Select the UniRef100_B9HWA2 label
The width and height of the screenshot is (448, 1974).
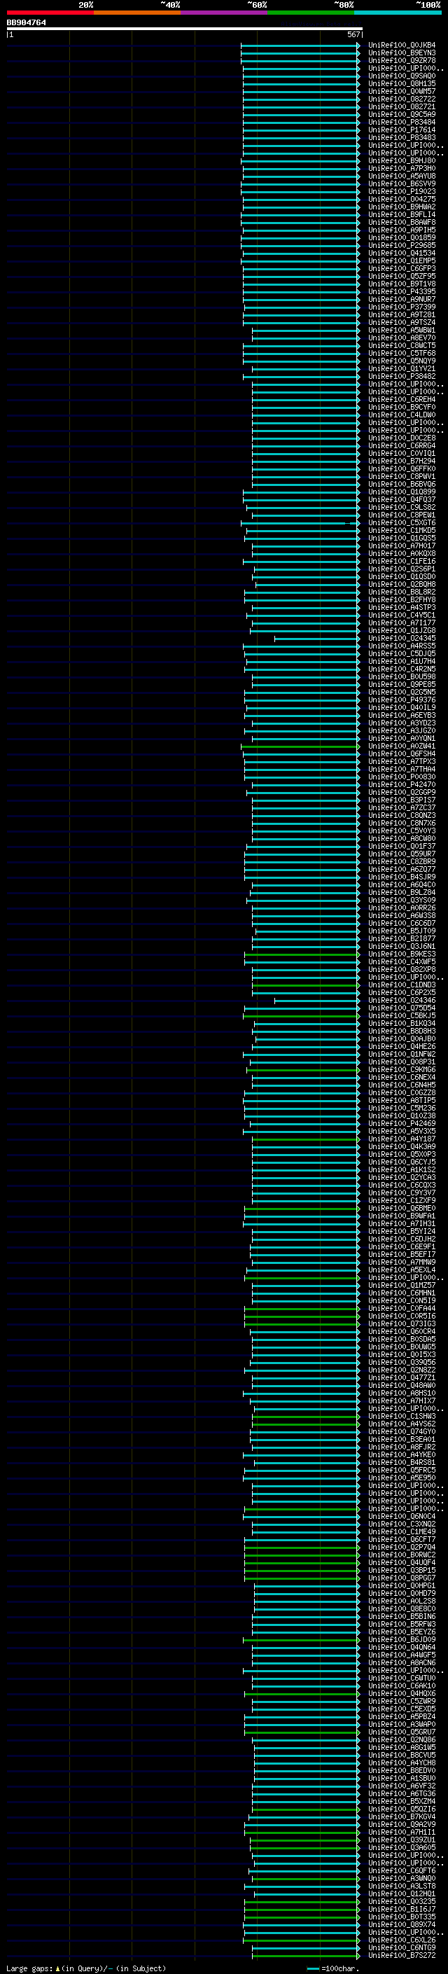[402, 207]
